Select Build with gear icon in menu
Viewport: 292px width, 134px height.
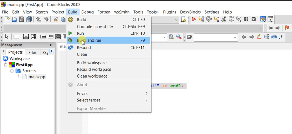[x=109, y=20]
